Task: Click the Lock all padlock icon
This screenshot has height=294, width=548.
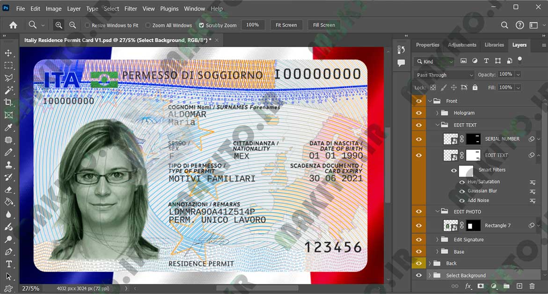Action: [x=475, y=88]
